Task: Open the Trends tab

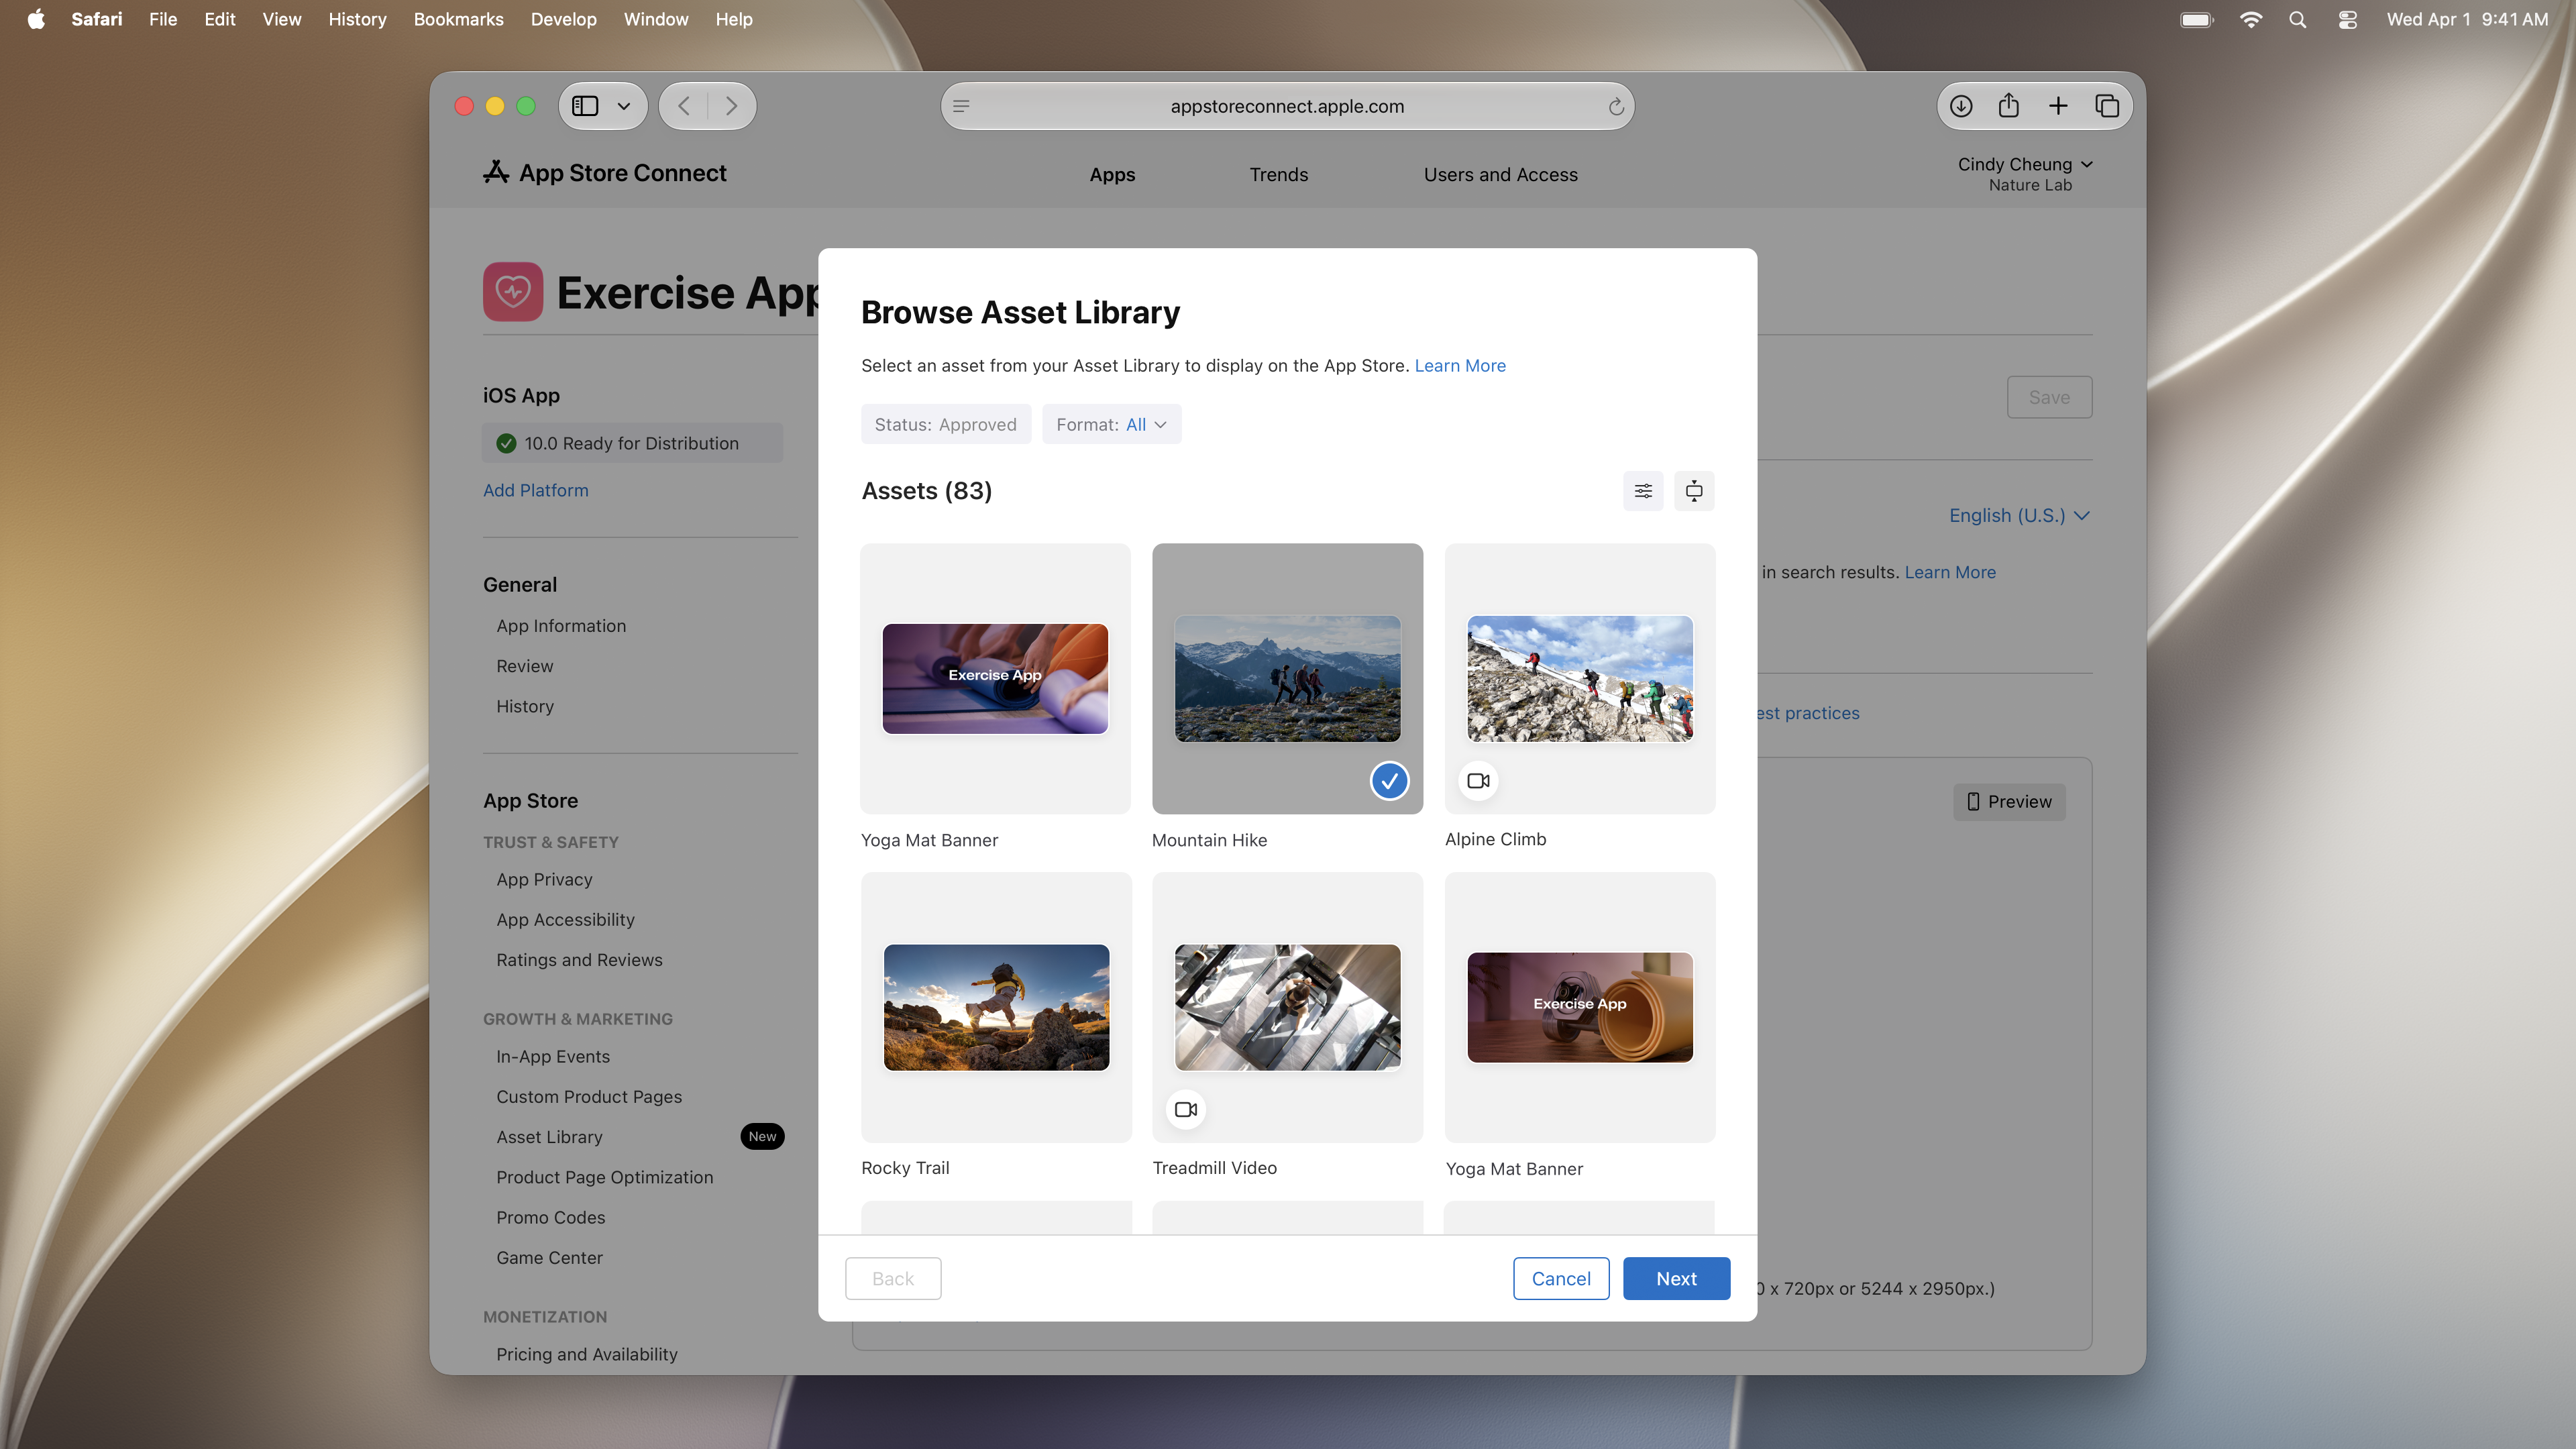Action: 1278,175
